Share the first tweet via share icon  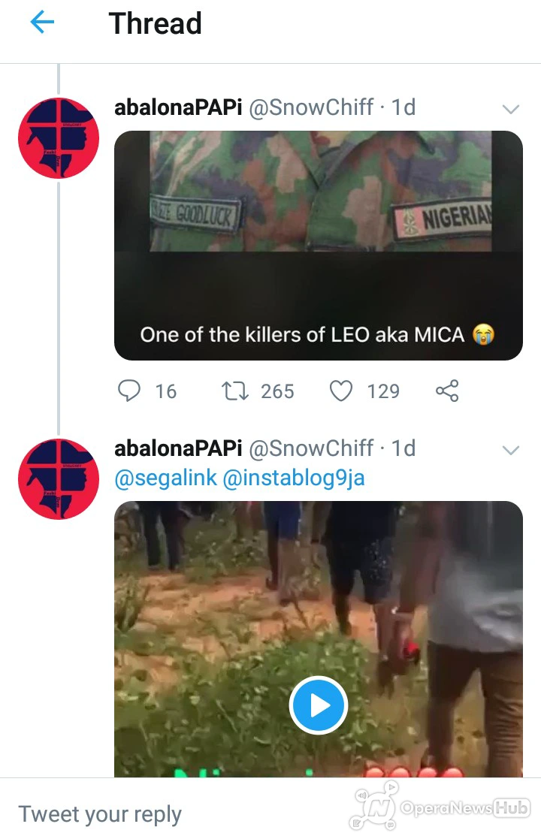[447, 391]
